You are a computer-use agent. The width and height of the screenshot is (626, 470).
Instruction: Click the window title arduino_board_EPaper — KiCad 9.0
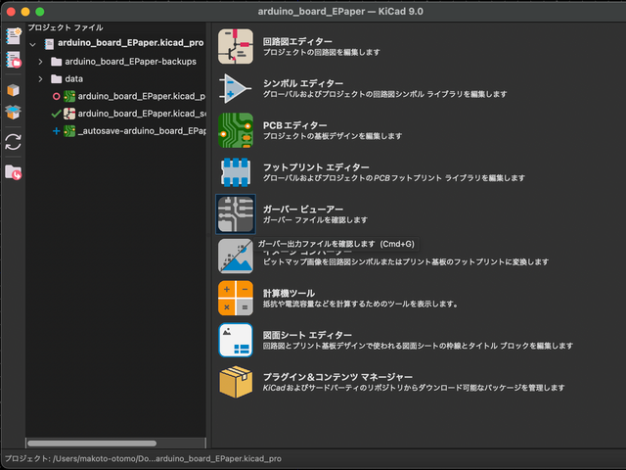coord(340,11)
